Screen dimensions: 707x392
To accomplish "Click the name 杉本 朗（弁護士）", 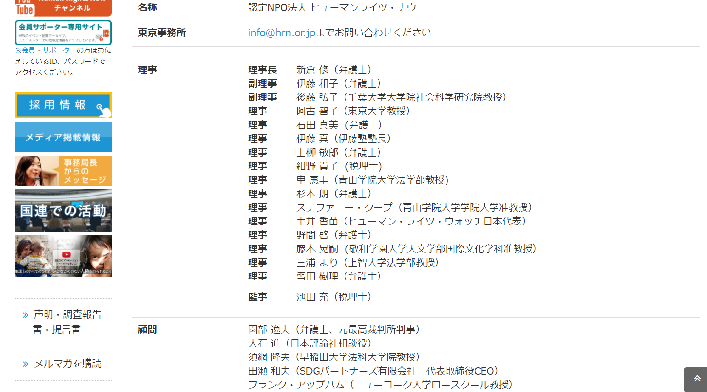I will pos(334,194).
